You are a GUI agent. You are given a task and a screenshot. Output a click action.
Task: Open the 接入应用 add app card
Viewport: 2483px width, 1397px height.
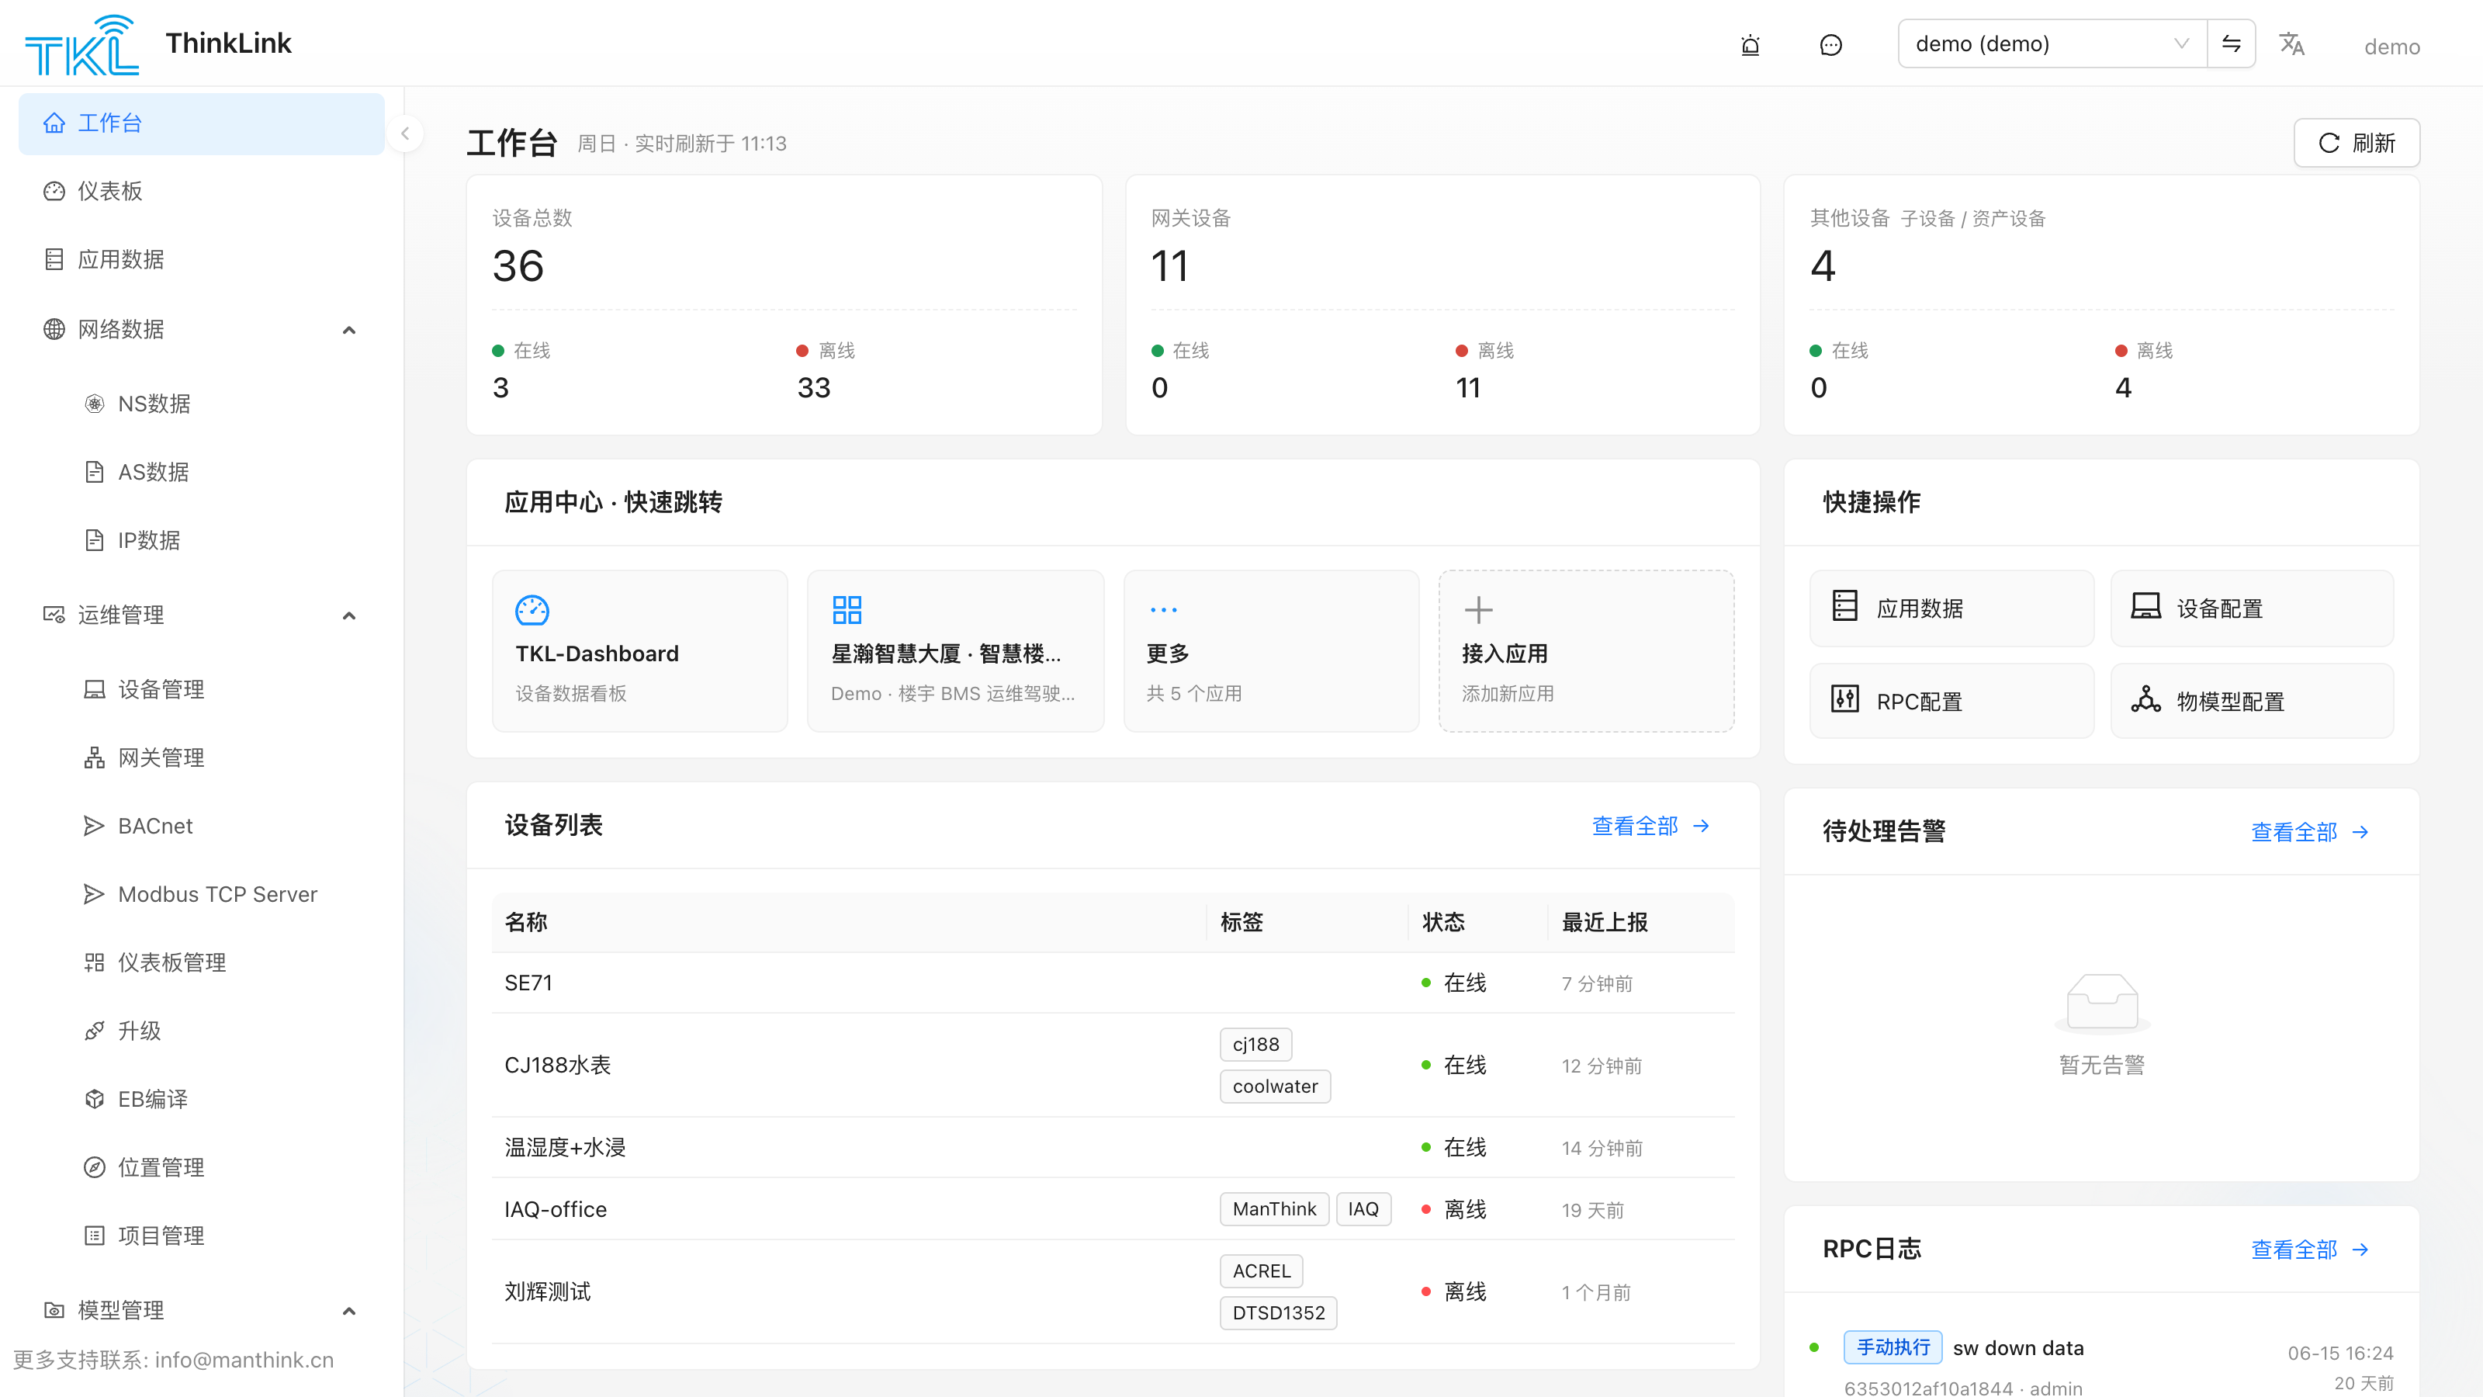pyautogui.click(x=1587, y=651)
